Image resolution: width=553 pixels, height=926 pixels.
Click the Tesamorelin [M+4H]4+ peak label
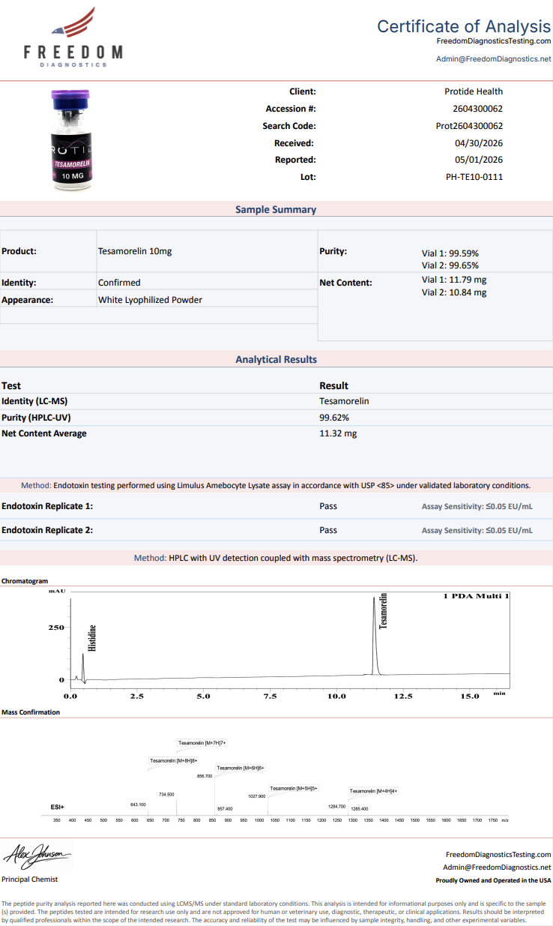click(x=373, y=791)
